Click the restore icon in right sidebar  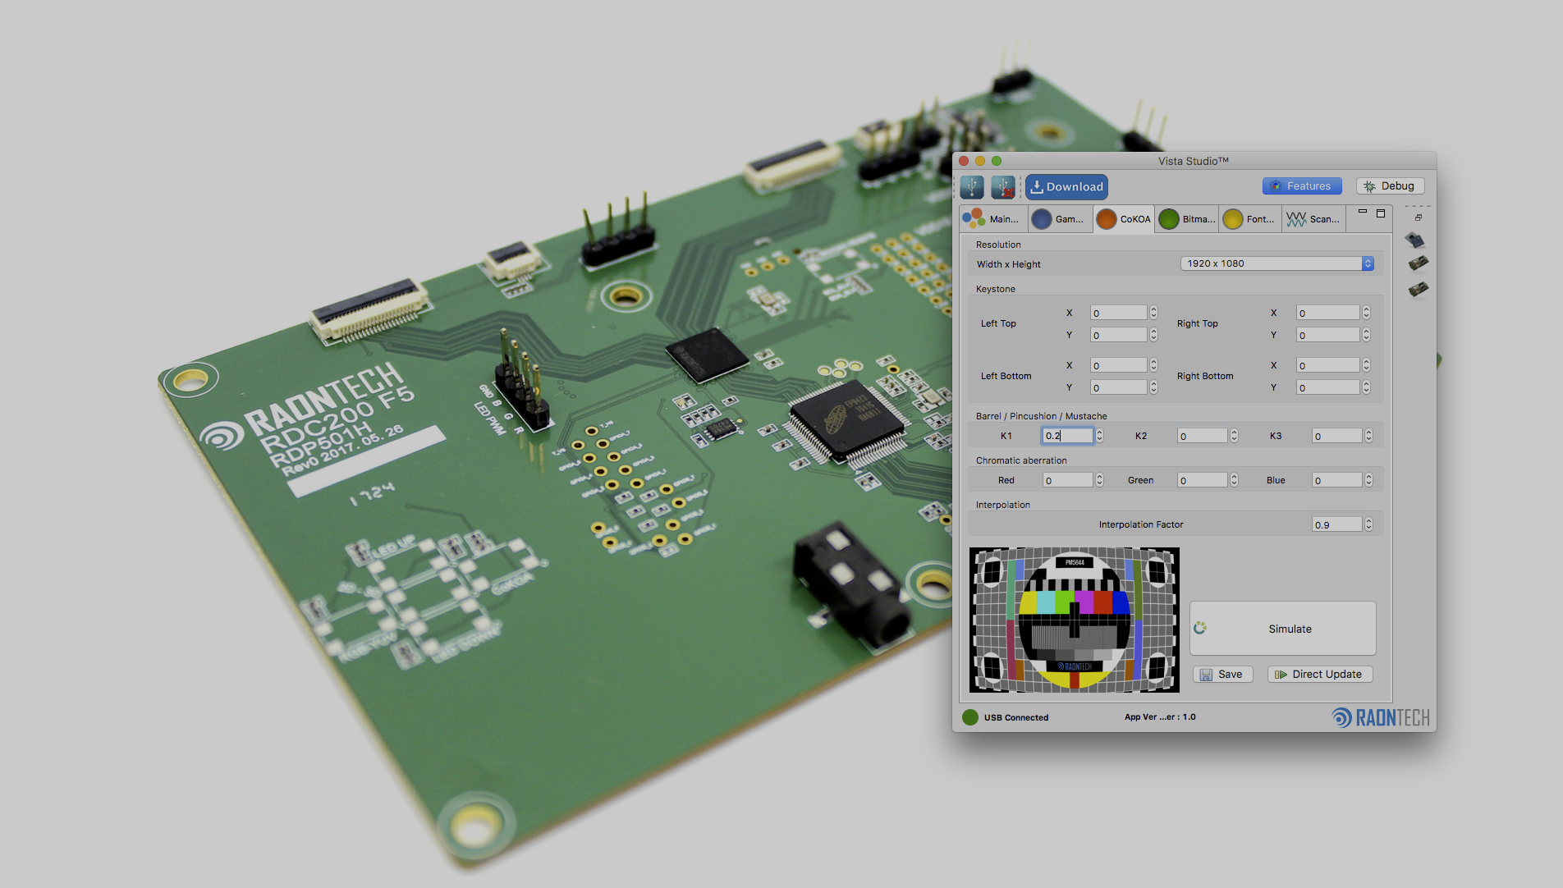coord(1418,217)
